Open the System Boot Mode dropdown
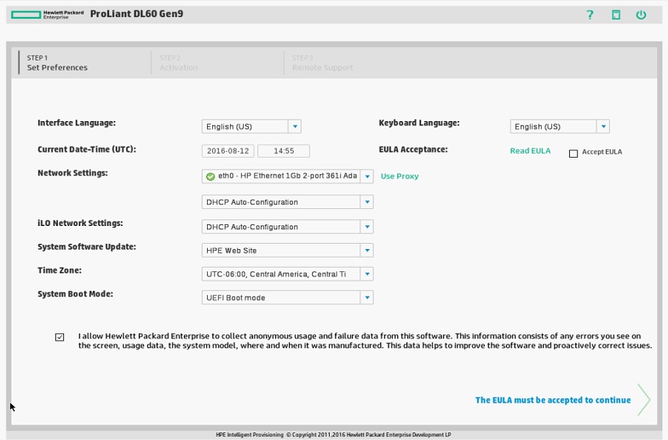The width and height of the screenshot is (668, 440). [x=366, y=298]
